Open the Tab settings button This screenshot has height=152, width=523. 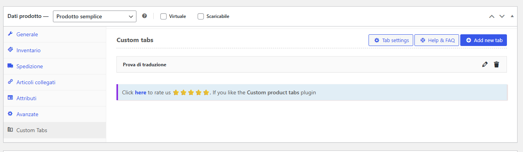tap(391, 40)
